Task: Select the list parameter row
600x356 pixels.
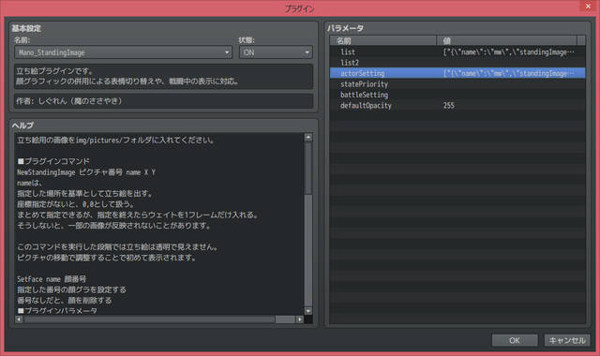Action: pos(457,52)
